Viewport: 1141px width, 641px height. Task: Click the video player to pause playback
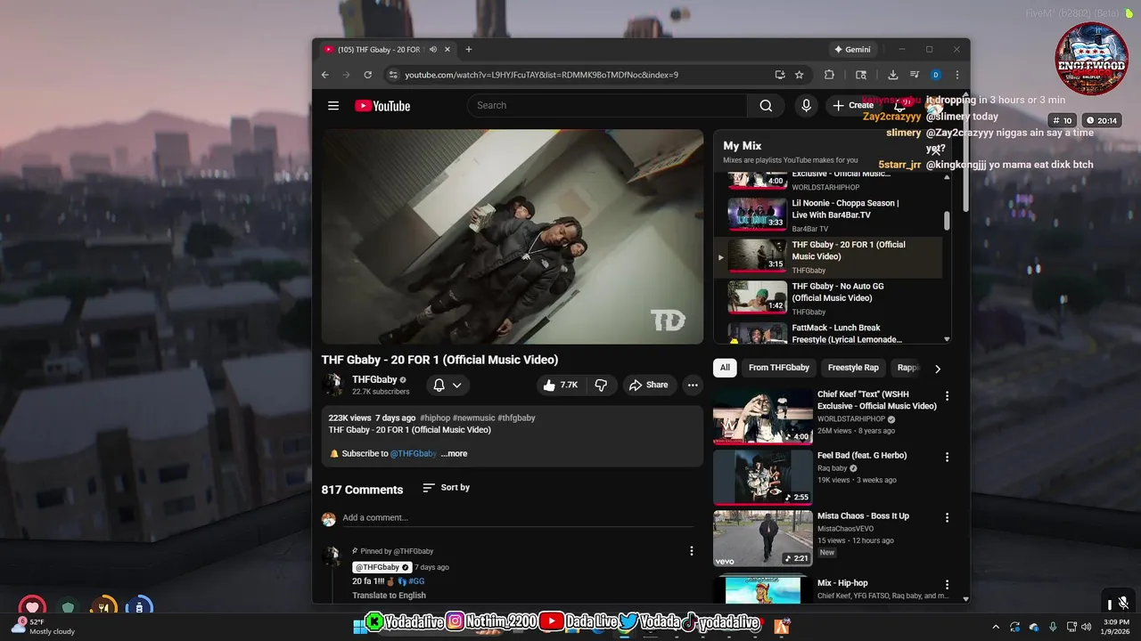pyautogui.click(x=513, y=237)
